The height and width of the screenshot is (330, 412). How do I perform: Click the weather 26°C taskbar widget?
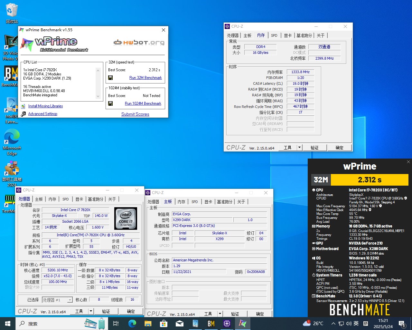(313, 324)
